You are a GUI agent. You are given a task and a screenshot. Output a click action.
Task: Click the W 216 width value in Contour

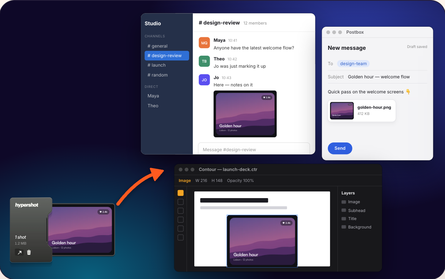pyautogui.click(x=201, y=181)
